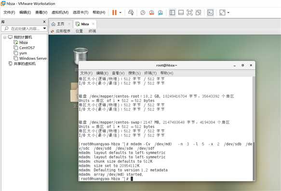Screen dimensions: 281x191
Task: Open terminal 终端(T) menu
Action: coord(150,73)
